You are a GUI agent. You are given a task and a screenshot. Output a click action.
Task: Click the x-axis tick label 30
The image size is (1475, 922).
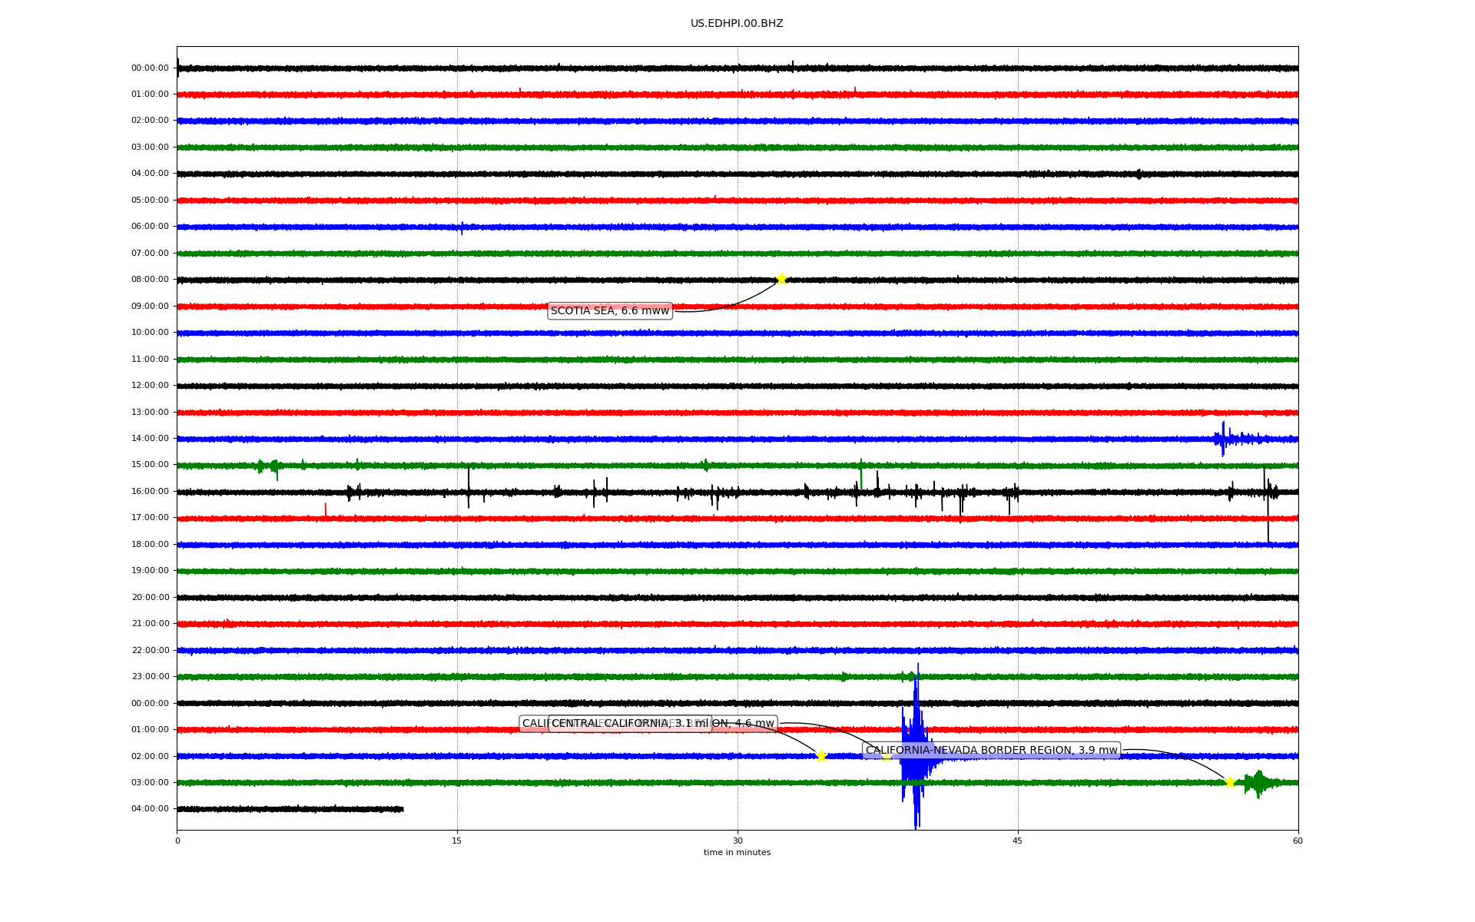(737, 841)
